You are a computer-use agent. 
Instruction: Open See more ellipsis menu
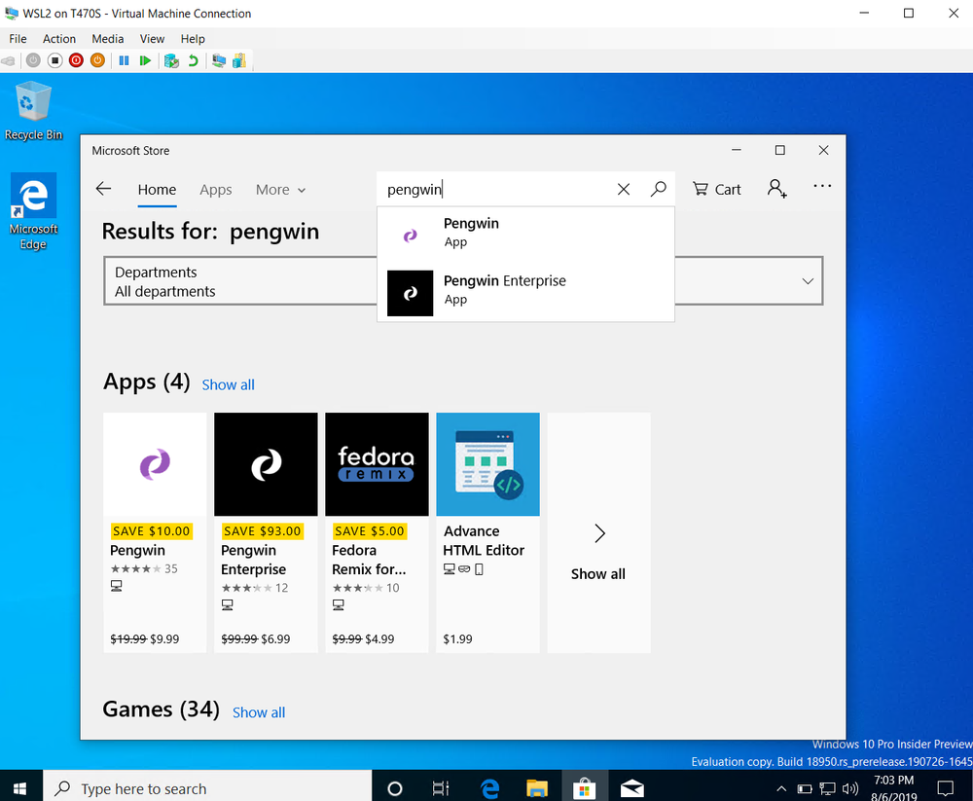click(x=822, y=186)
